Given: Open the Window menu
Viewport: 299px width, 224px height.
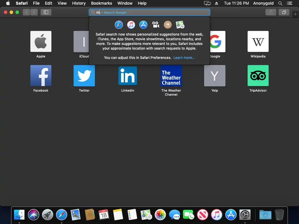Looking at the screenshot, I should [125, 3].
